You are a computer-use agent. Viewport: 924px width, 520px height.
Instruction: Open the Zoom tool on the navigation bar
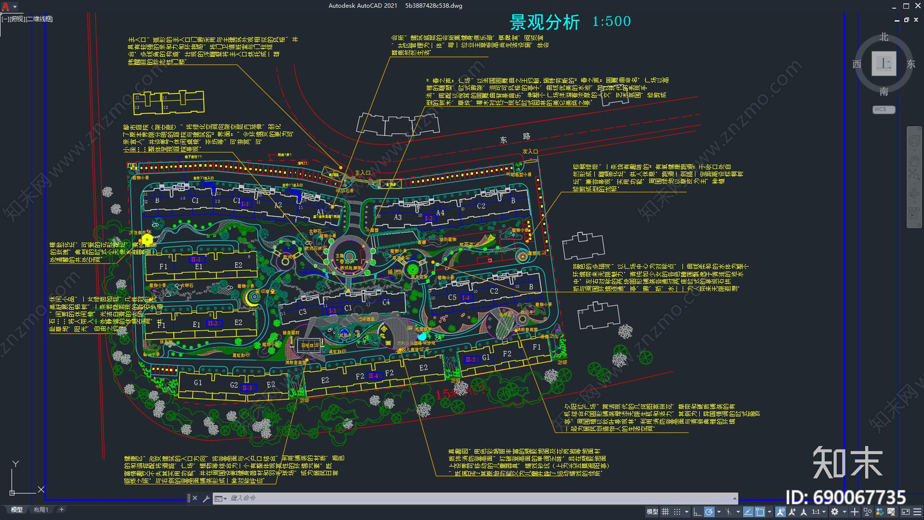[x=914, y=174]
